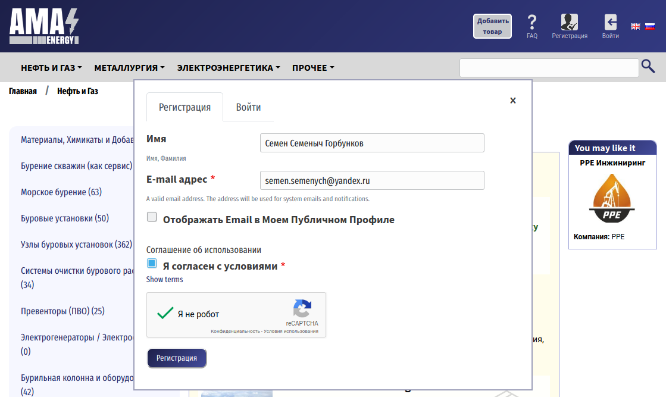Enable Отображать Email в Моем Публичном Профиле checkbox
The image size is (666, 397).
click(152, 217)
